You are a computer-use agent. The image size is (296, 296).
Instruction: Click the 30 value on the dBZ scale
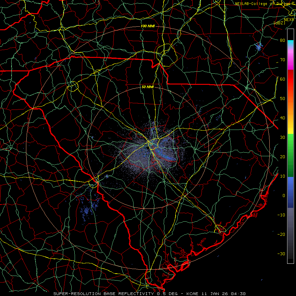click(x=283, y=137)
